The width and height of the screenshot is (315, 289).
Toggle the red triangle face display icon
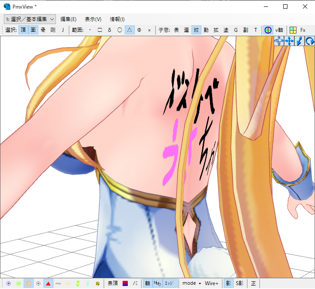[x=48, y=283]
